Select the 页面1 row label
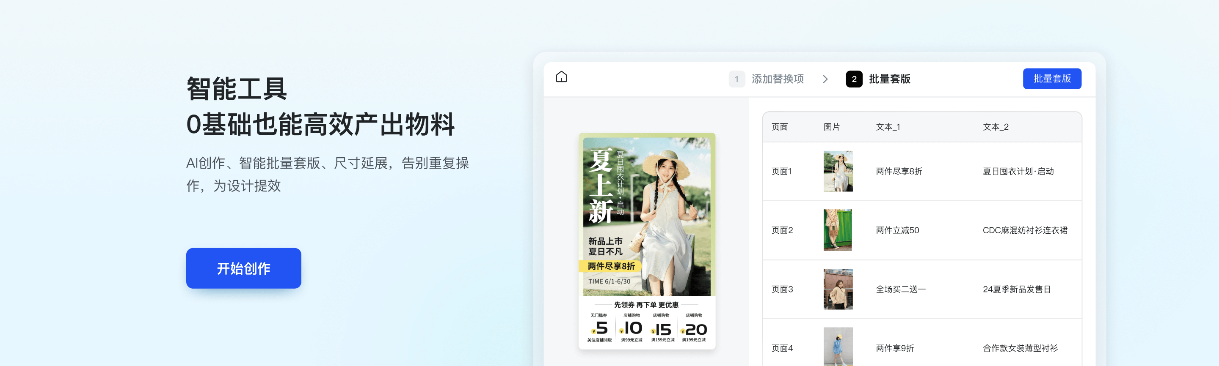The height and width of the screenshot is (366, 1219). click(781, 172)
